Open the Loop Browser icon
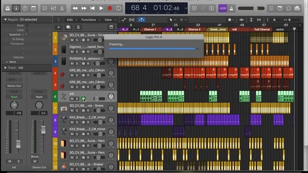Image resolution: width=308 pixels, height=173 pixels. (x=289, y=8)
